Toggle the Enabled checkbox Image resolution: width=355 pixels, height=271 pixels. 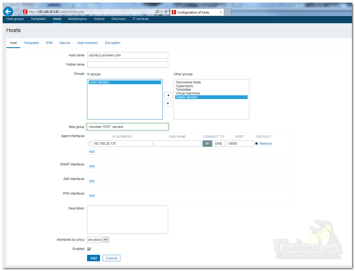(x=89, y=249)
